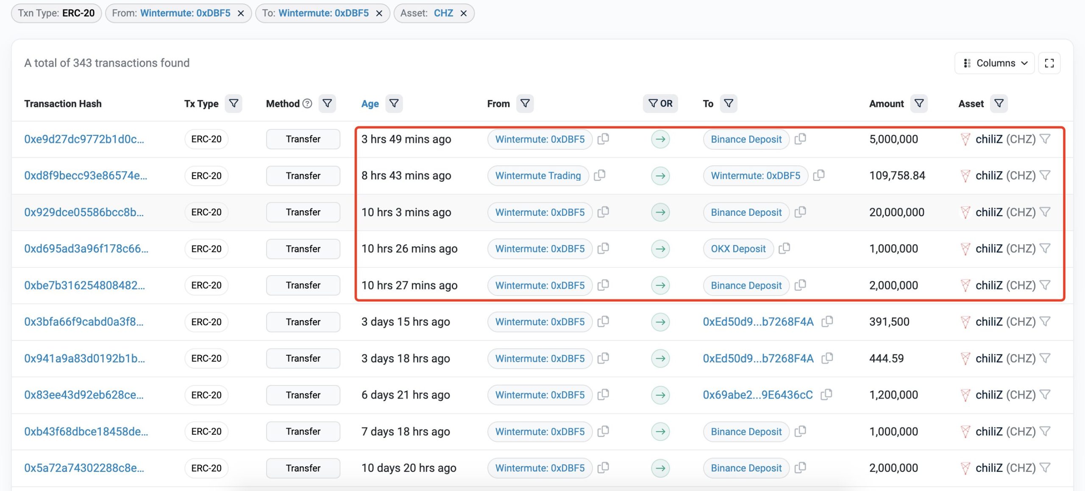Viewport: 1085px width, 491px height.
Task: Expand the Columns dropdown
Action: [994, 63]
